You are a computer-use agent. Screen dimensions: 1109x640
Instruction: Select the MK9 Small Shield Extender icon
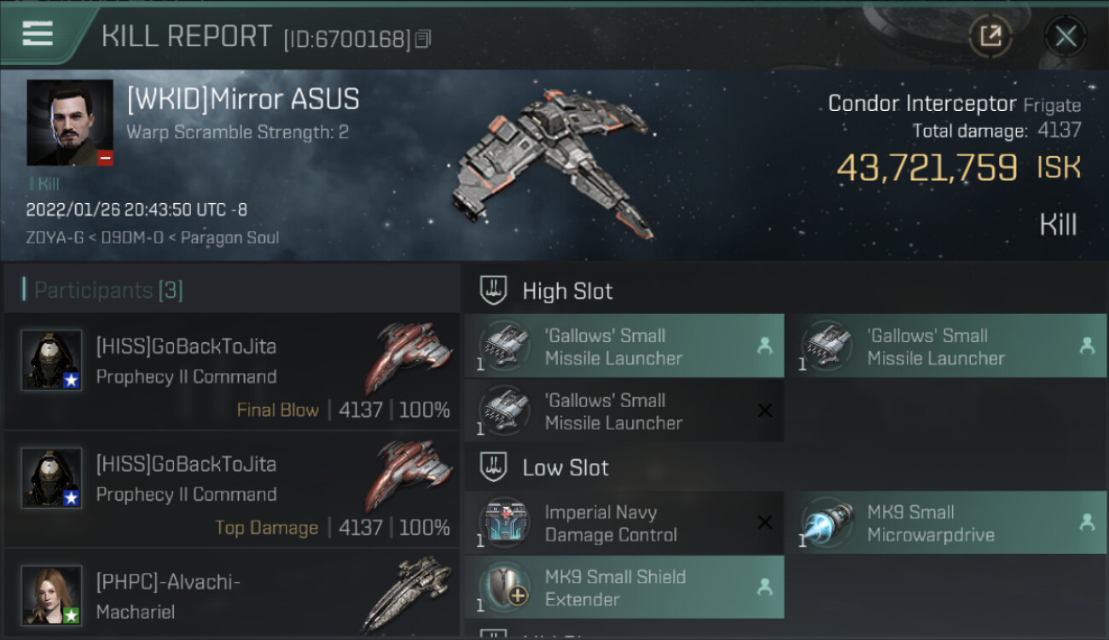point(504,588)
